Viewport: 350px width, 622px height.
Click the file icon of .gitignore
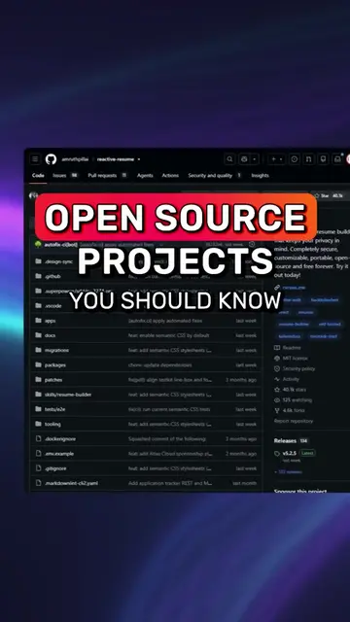click(39, 468)
